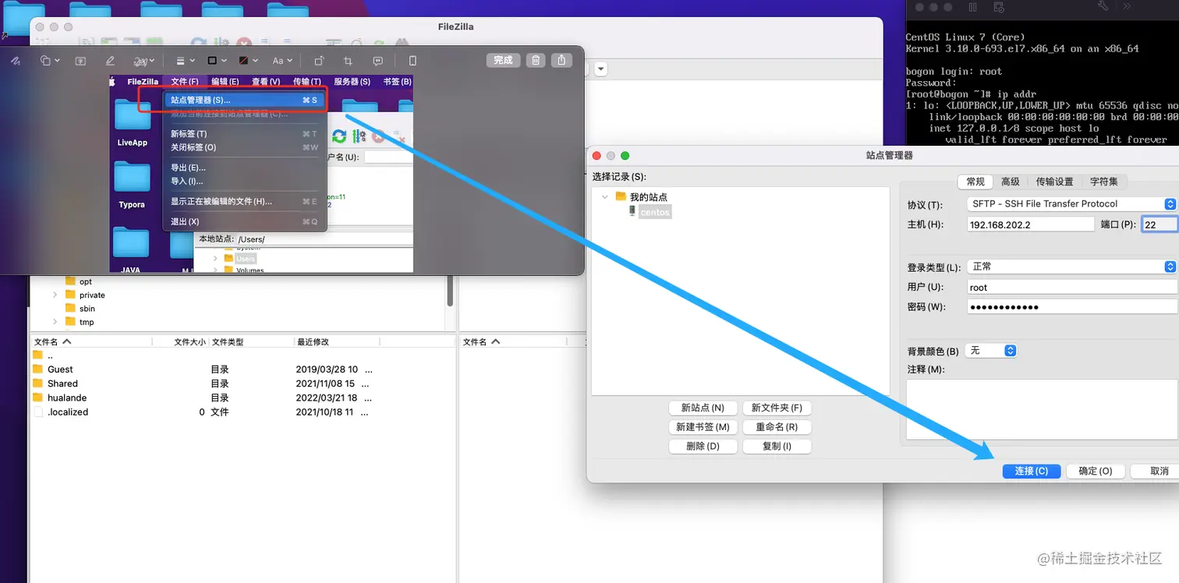Click the 连接 (C) connect button
Viewport: 1179px width, 583px height.
(x=1031, y=472)
